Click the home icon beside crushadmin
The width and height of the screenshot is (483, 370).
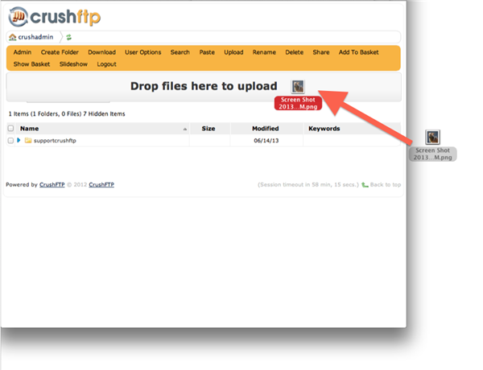pyautogui.click(x=12, y=37)
